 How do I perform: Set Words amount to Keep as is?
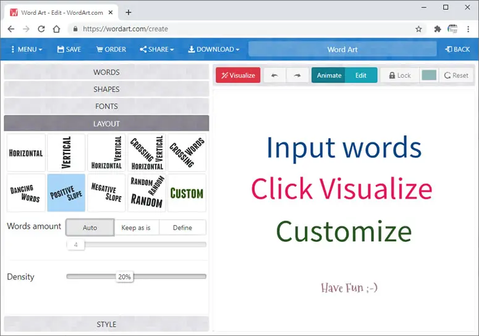[136, 227]
